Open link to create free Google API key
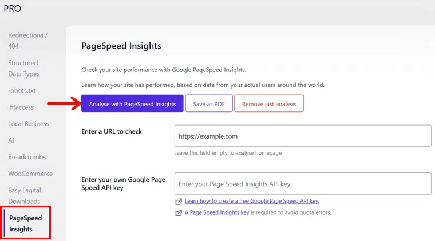 point(252,201)
